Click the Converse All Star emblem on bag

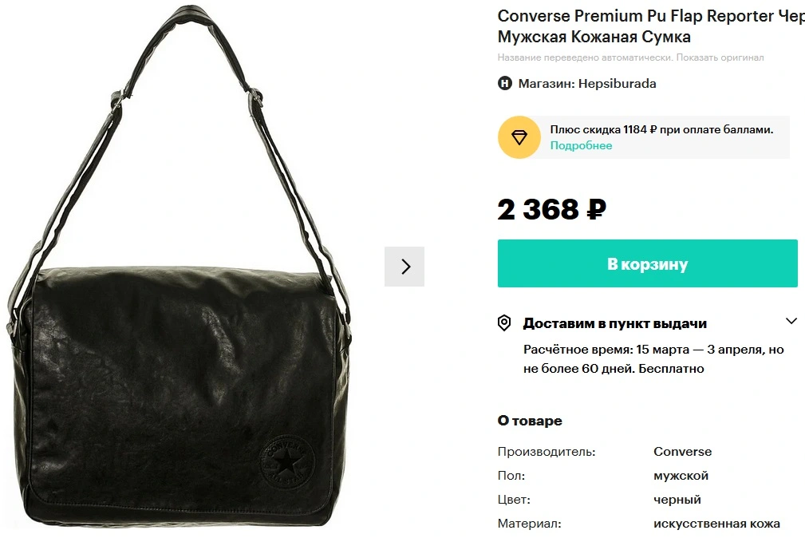pos(286,461)
